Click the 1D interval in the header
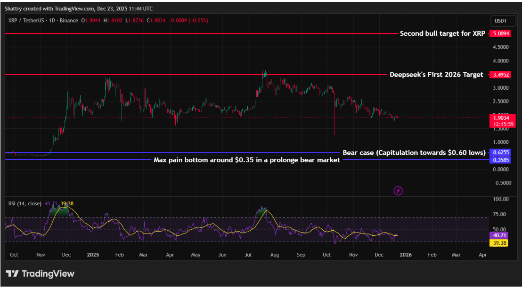Screen dimensions: 522x288 pos(53,21)
